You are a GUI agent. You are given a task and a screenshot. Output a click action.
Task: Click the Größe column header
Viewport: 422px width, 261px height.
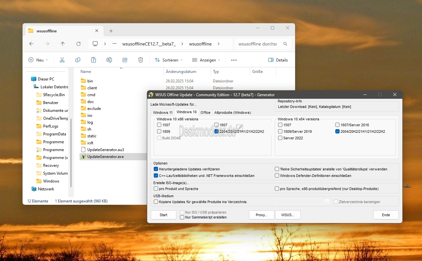tap(257, 71)
